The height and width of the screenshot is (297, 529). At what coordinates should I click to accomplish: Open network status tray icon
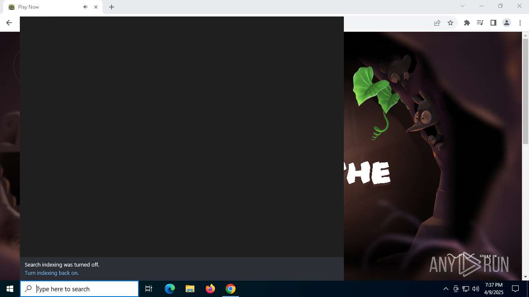(466, 289)
